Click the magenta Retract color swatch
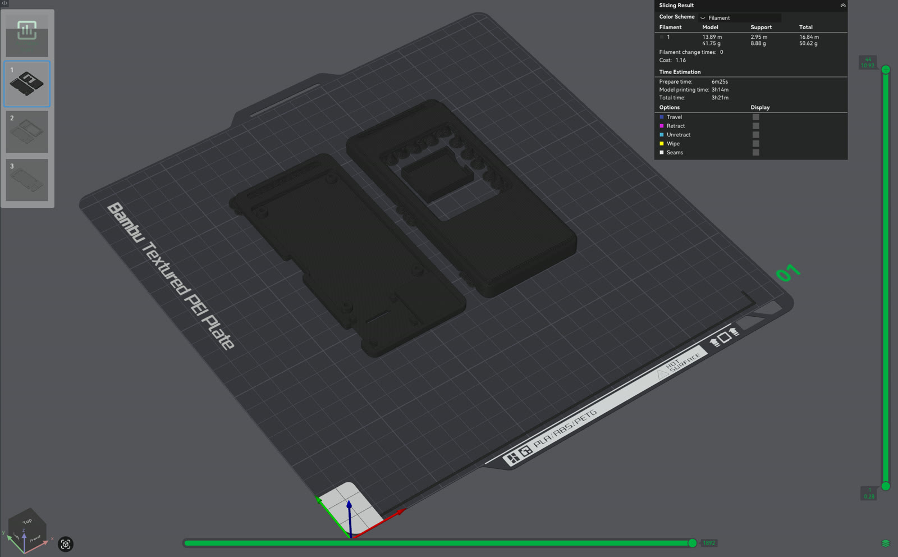Image resolution: width=898 pixels, height=557 pixels. tap(662, 126)
